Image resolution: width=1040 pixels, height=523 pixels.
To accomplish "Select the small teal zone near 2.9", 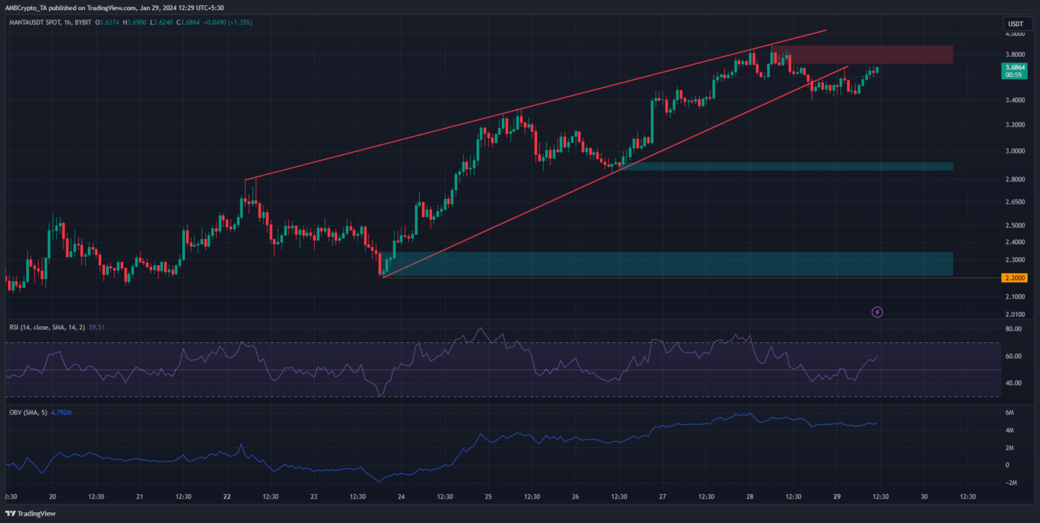I will pyautogui.click(x=785, y=166).
